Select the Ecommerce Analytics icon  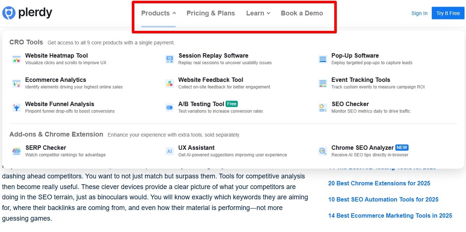pos(16,83)
